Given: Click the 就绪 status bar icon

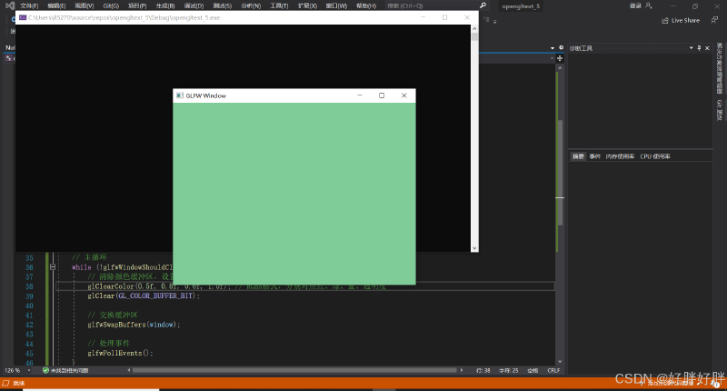Looking at the screenshot, I should pyautogui.click(x=5, y=383).
